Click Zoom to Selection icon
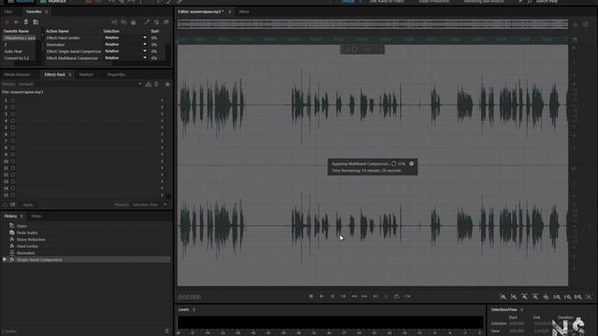The width and height of the screenshot is (598, 336). point(578,297)
